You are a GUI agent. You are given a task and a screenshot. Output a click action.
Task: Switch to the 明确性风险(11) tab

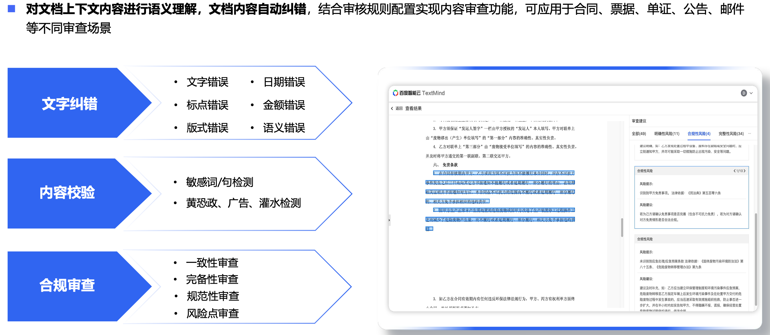[x=666, y=134]
